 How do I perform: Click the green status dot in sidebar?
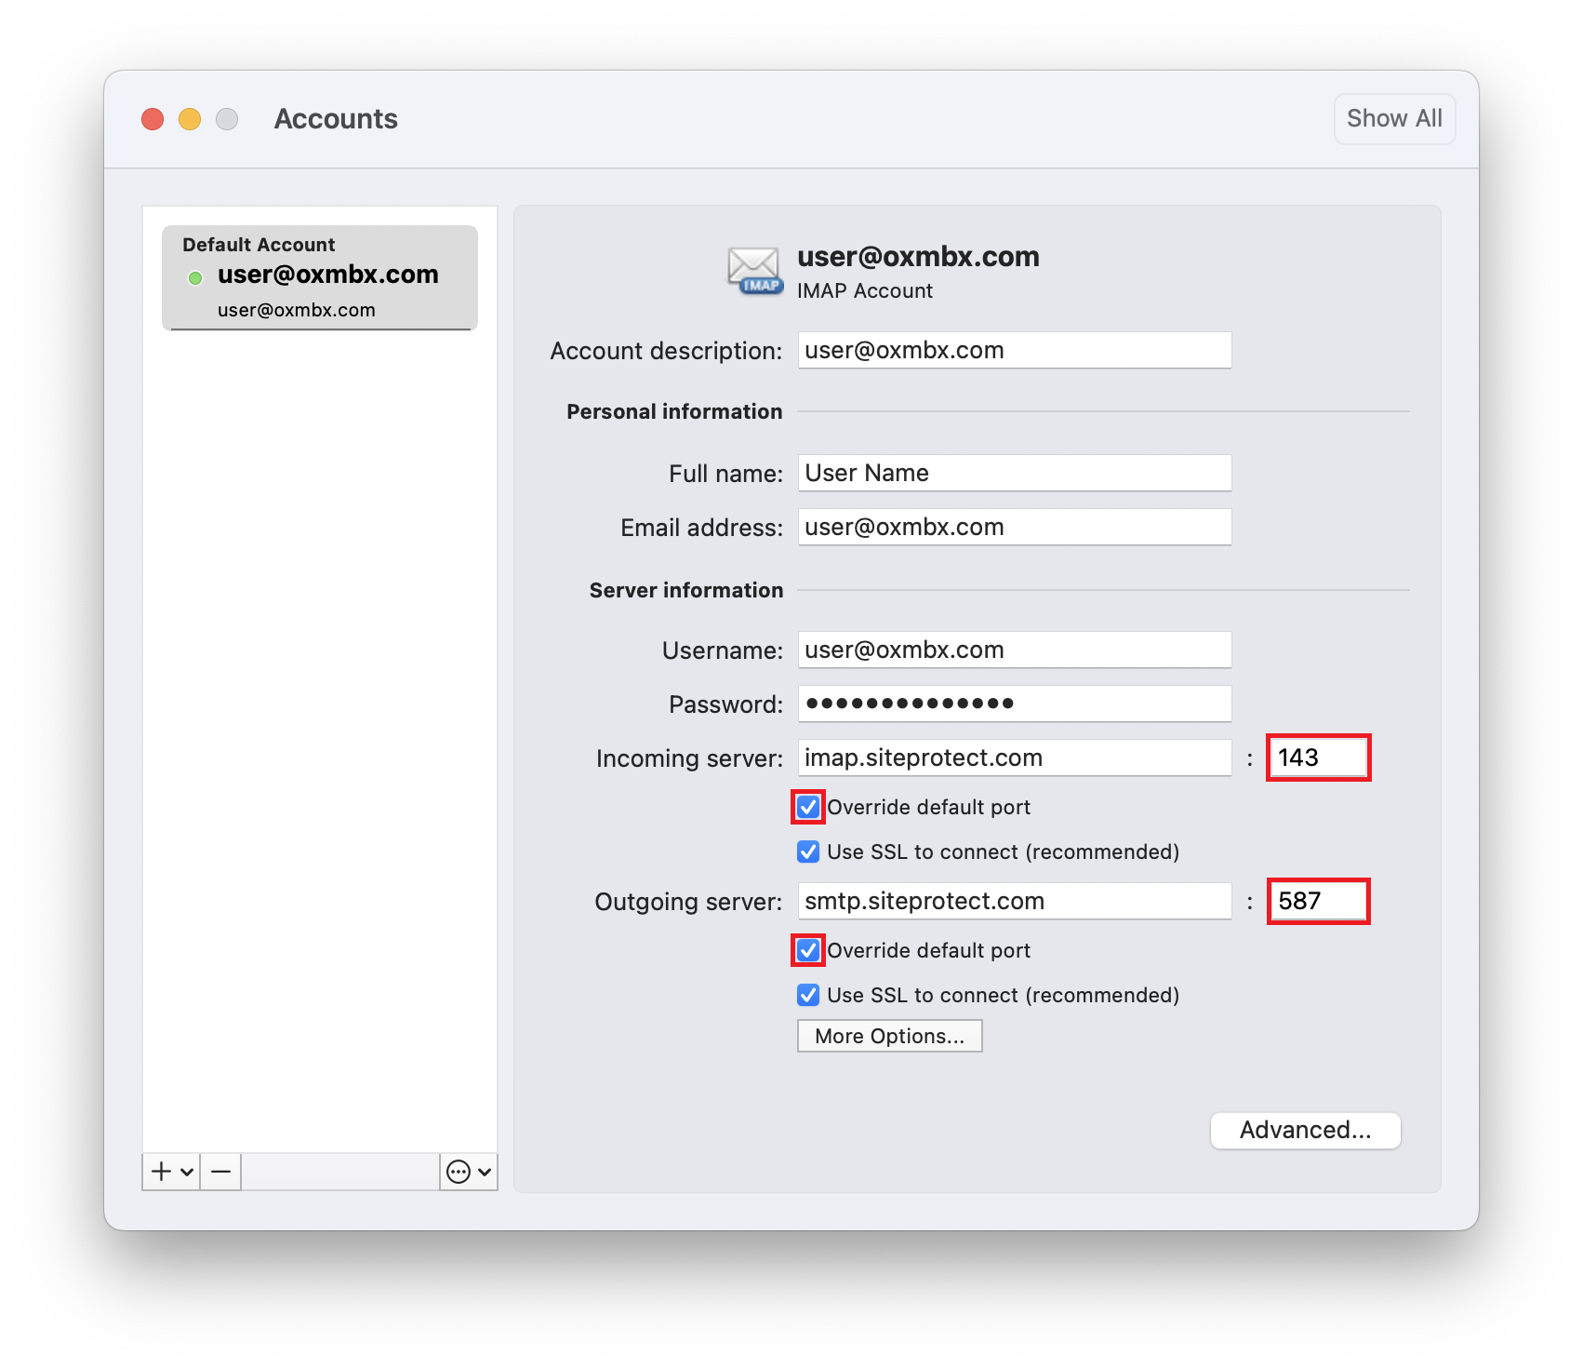[x=195, y=277]
